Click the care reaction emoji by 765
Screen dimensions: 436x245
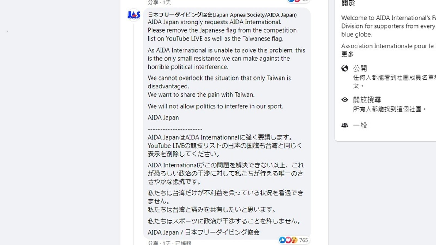click(x=294, y=240)
